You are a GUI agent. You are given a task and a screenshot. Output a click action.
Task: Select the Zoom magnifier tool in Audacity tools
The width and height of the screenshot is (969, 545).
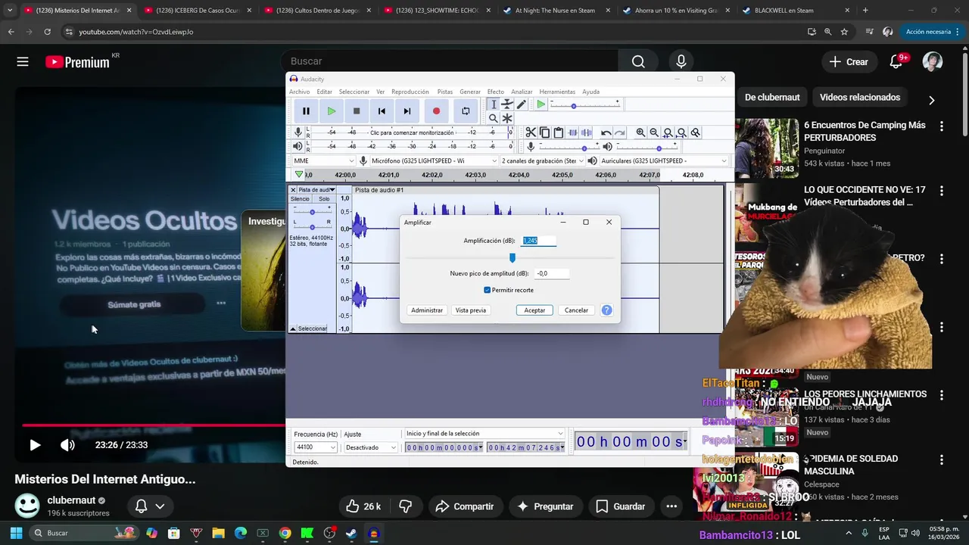[493, 118]
